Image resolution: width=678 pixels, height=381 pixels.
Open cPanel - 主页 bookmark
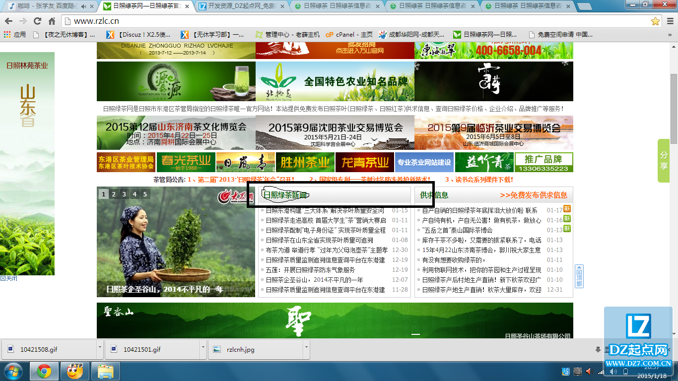pyautogui.click(x=349, y=35)
